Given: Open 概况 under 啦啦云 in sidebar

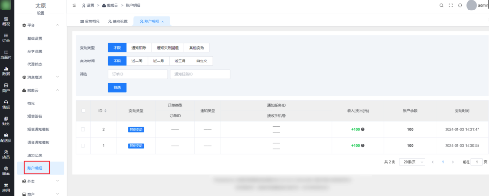Looking at the screenshot, I should [x=31, y=103].
